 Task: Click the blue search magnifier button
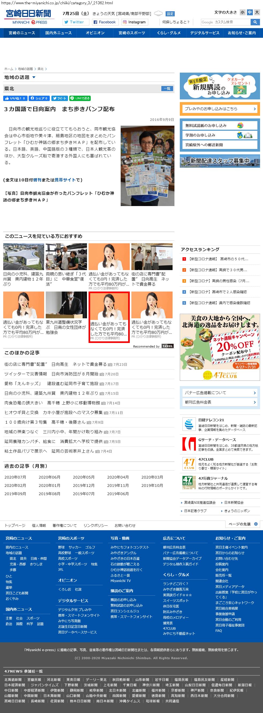[255, 22]
